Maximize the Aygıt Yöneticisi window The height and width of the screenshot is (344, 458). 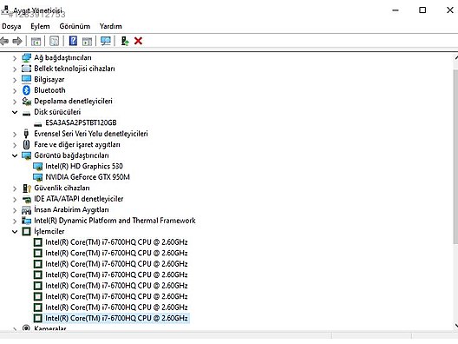[x=422, y=10]
